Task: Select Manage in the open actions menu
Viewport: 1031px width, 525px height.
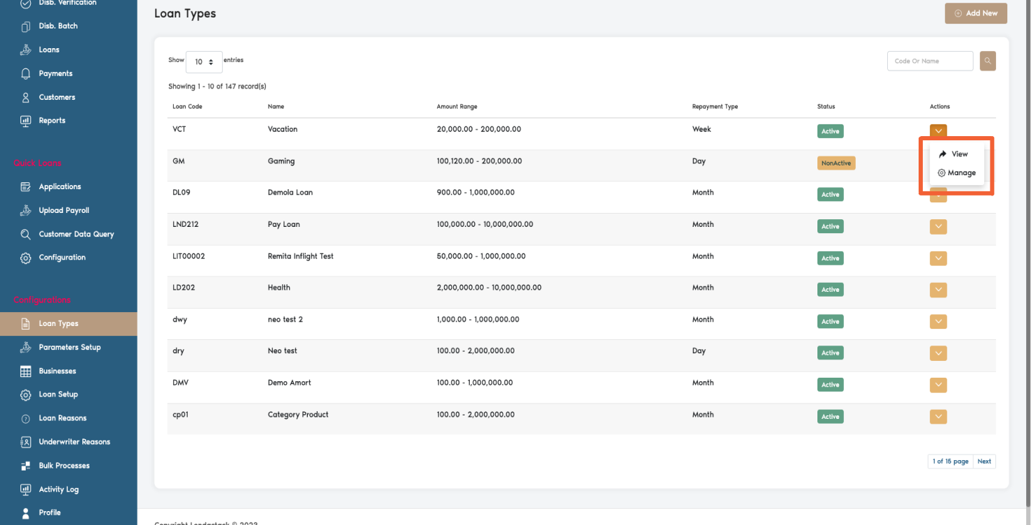Action: [958, 172]
